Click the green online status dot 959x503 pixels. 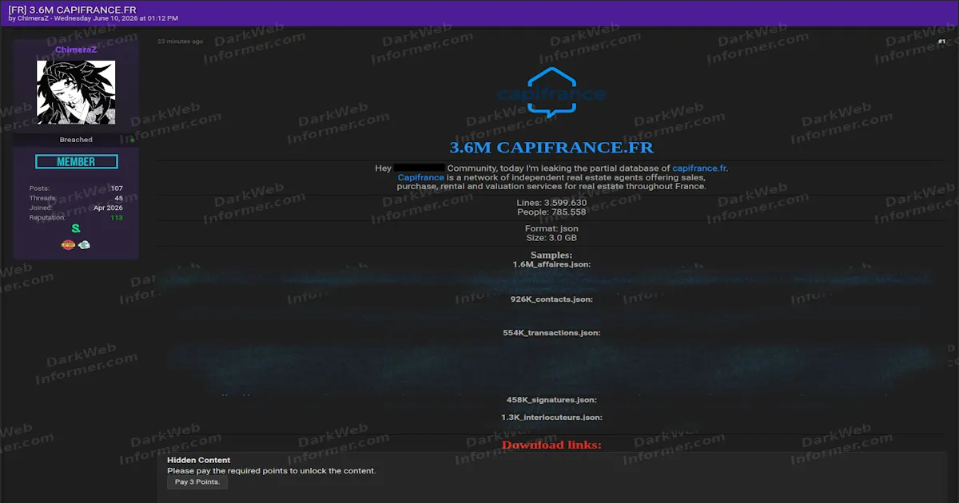click(x=132, y=140)
